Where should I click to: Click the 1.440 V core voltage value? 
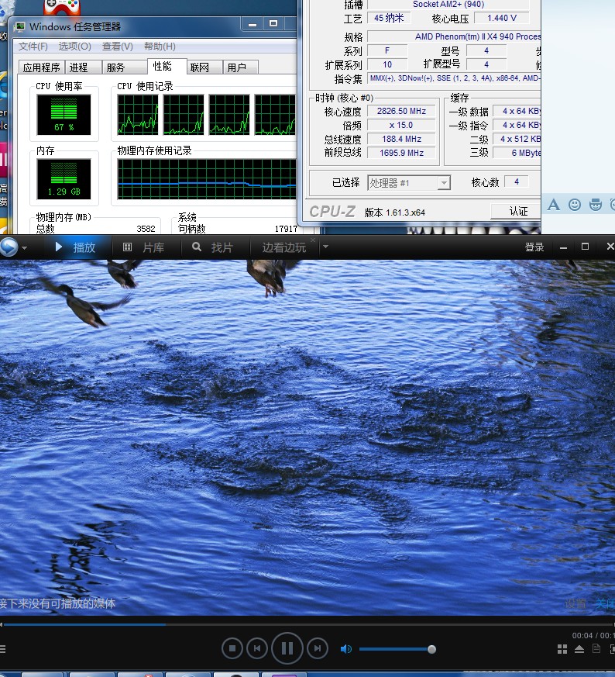point(502,18)
